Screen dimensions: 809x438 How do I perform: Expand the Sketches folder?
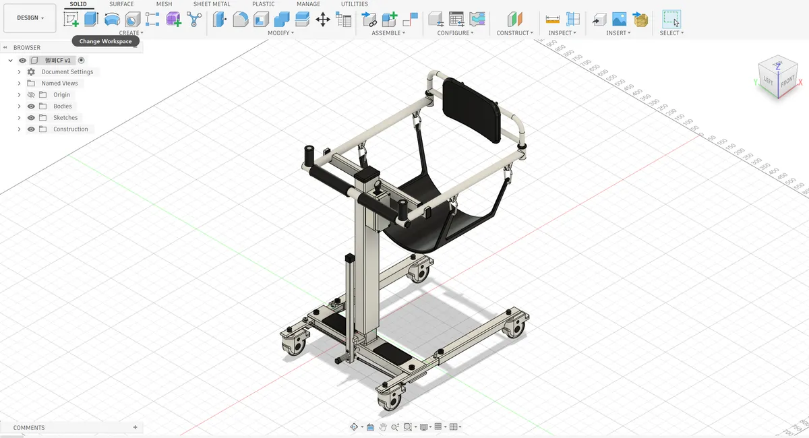pyautogui.click(x=19, y=118)
